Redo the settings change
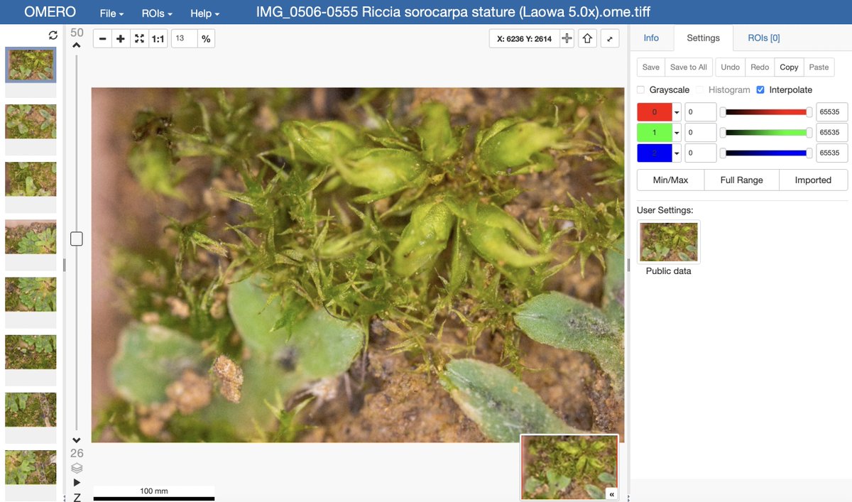Screen dimensions: 852x502 tap(760, 67)
